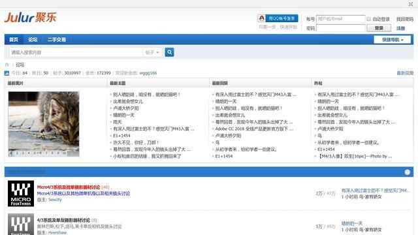Click the blue search magnifier button
The image size is (418, 235).
[x=169, y=52]
